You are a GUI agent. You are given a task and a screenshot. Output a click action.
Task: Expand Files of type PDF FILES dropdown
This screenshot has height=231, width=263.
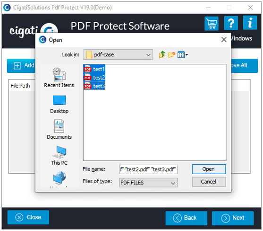pyautogui.click(x=148, y=183)
